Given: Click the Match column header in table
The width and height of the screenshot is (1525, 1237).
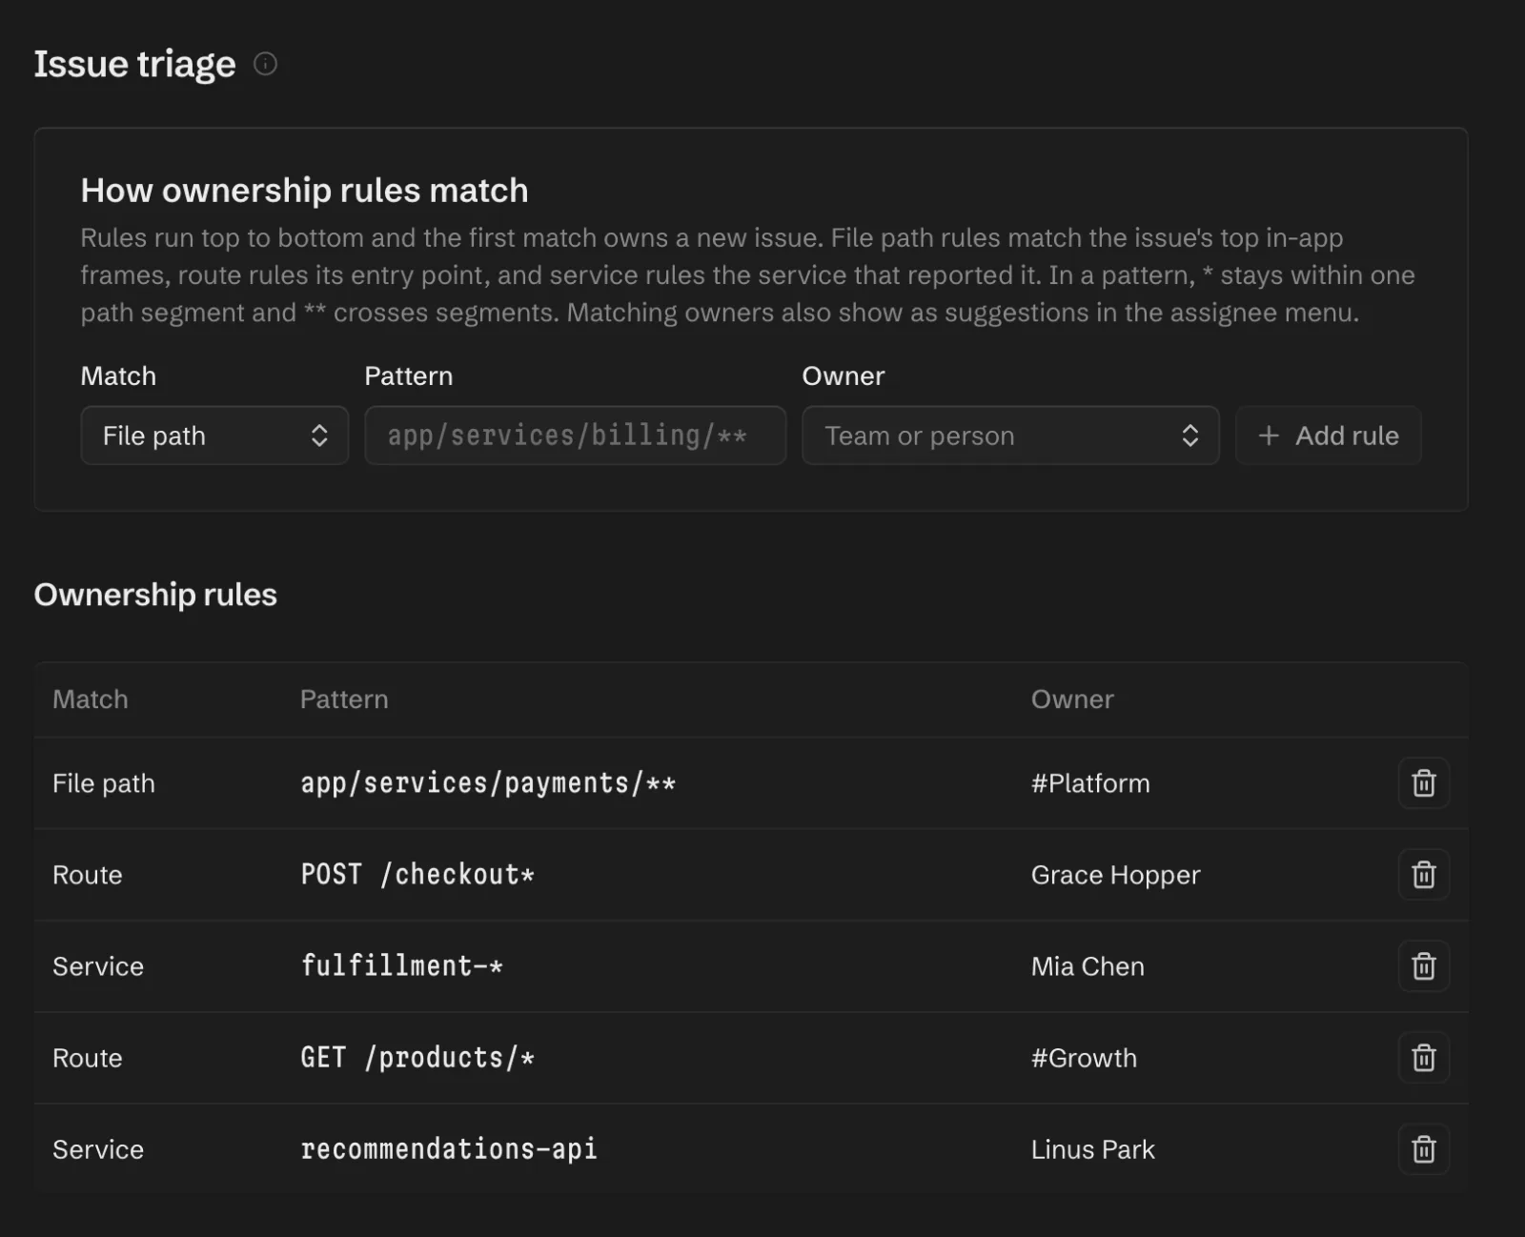Looking at the screenshot, I should [x=91, y=700].
